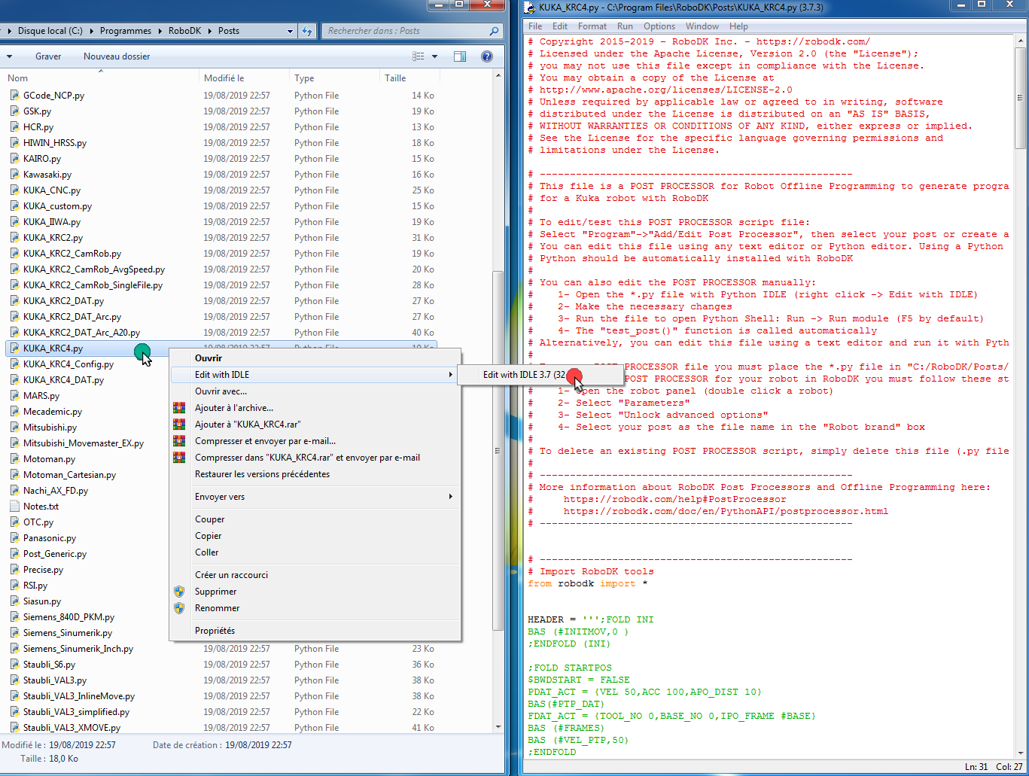Select the HCR.py file icon
The image size is (1029, 776).
tap(14, 127)
